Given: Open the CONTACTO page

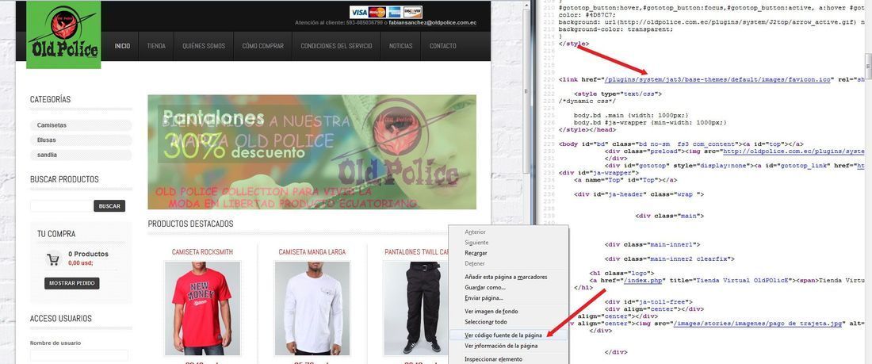Looking at the screenshot, I should [x=442, y=46].
